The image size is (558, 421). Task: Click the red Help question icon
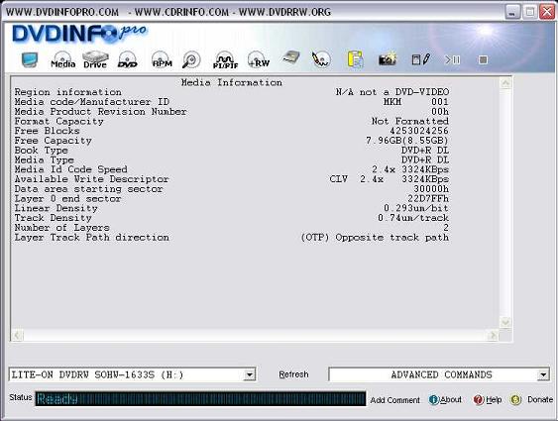(x=479, y=400)
